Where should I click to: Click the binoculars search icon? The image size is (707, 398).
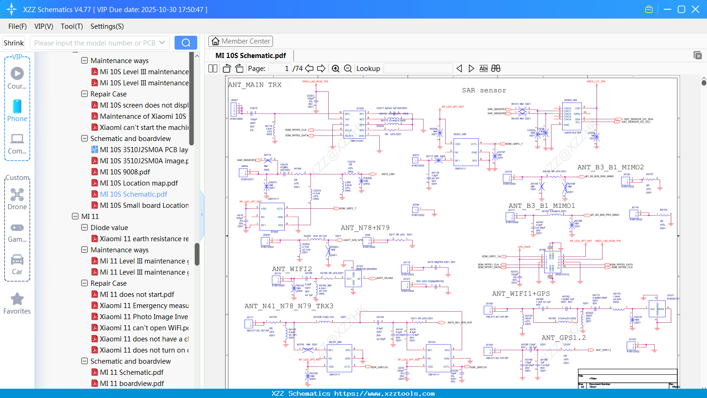coord(495,68)
